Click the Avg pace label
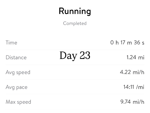The image size is (150, 113). (16, 87)
